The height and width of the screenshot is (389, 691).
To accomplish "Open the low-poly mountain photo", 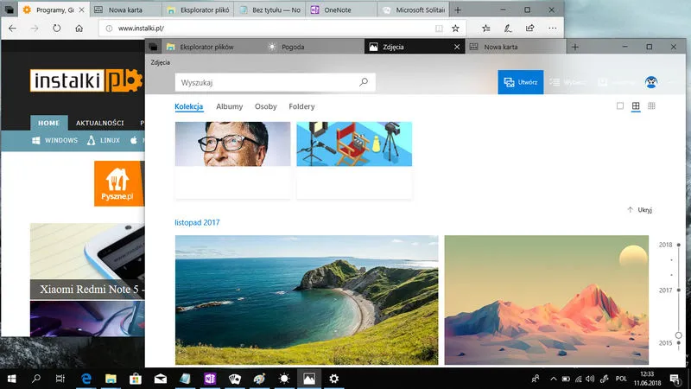I will click(x=547, y=300).
